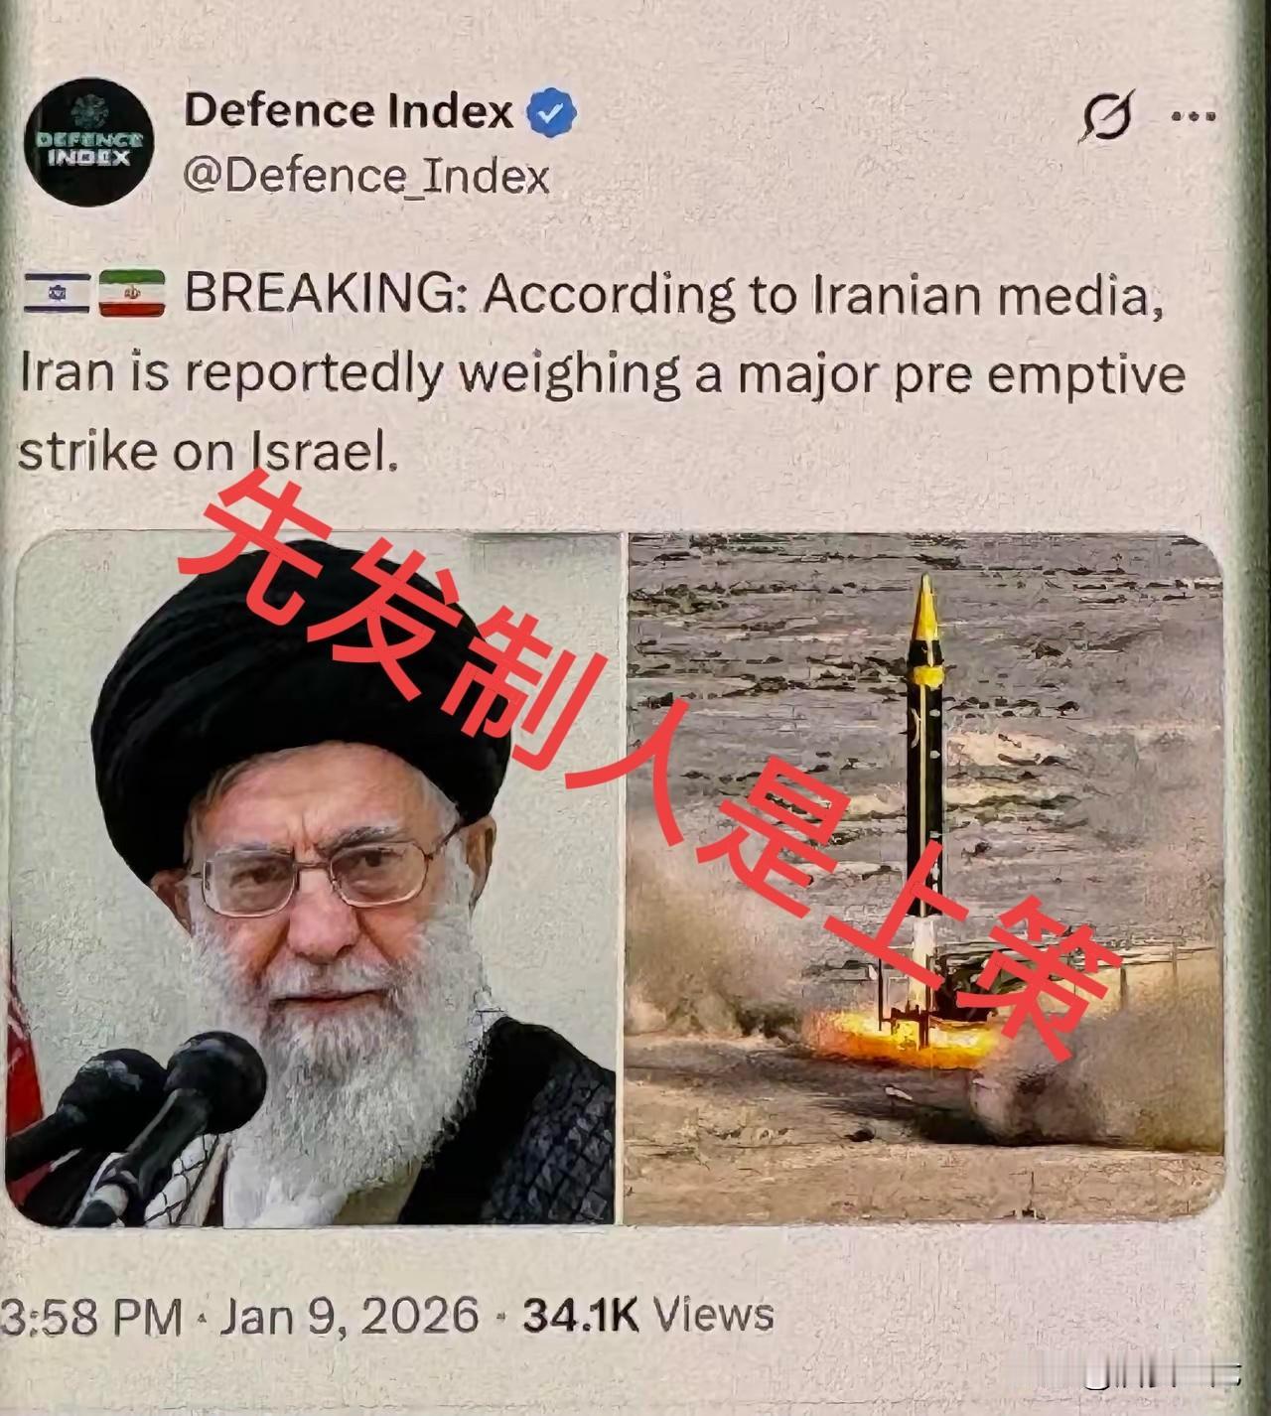Click the Israel flag emoji
The width and height of the screenshot is (1271, 1416).
[56, 293]
